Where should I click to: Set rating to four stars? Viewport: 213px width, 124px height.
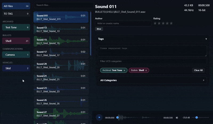[x=167, y=23]
